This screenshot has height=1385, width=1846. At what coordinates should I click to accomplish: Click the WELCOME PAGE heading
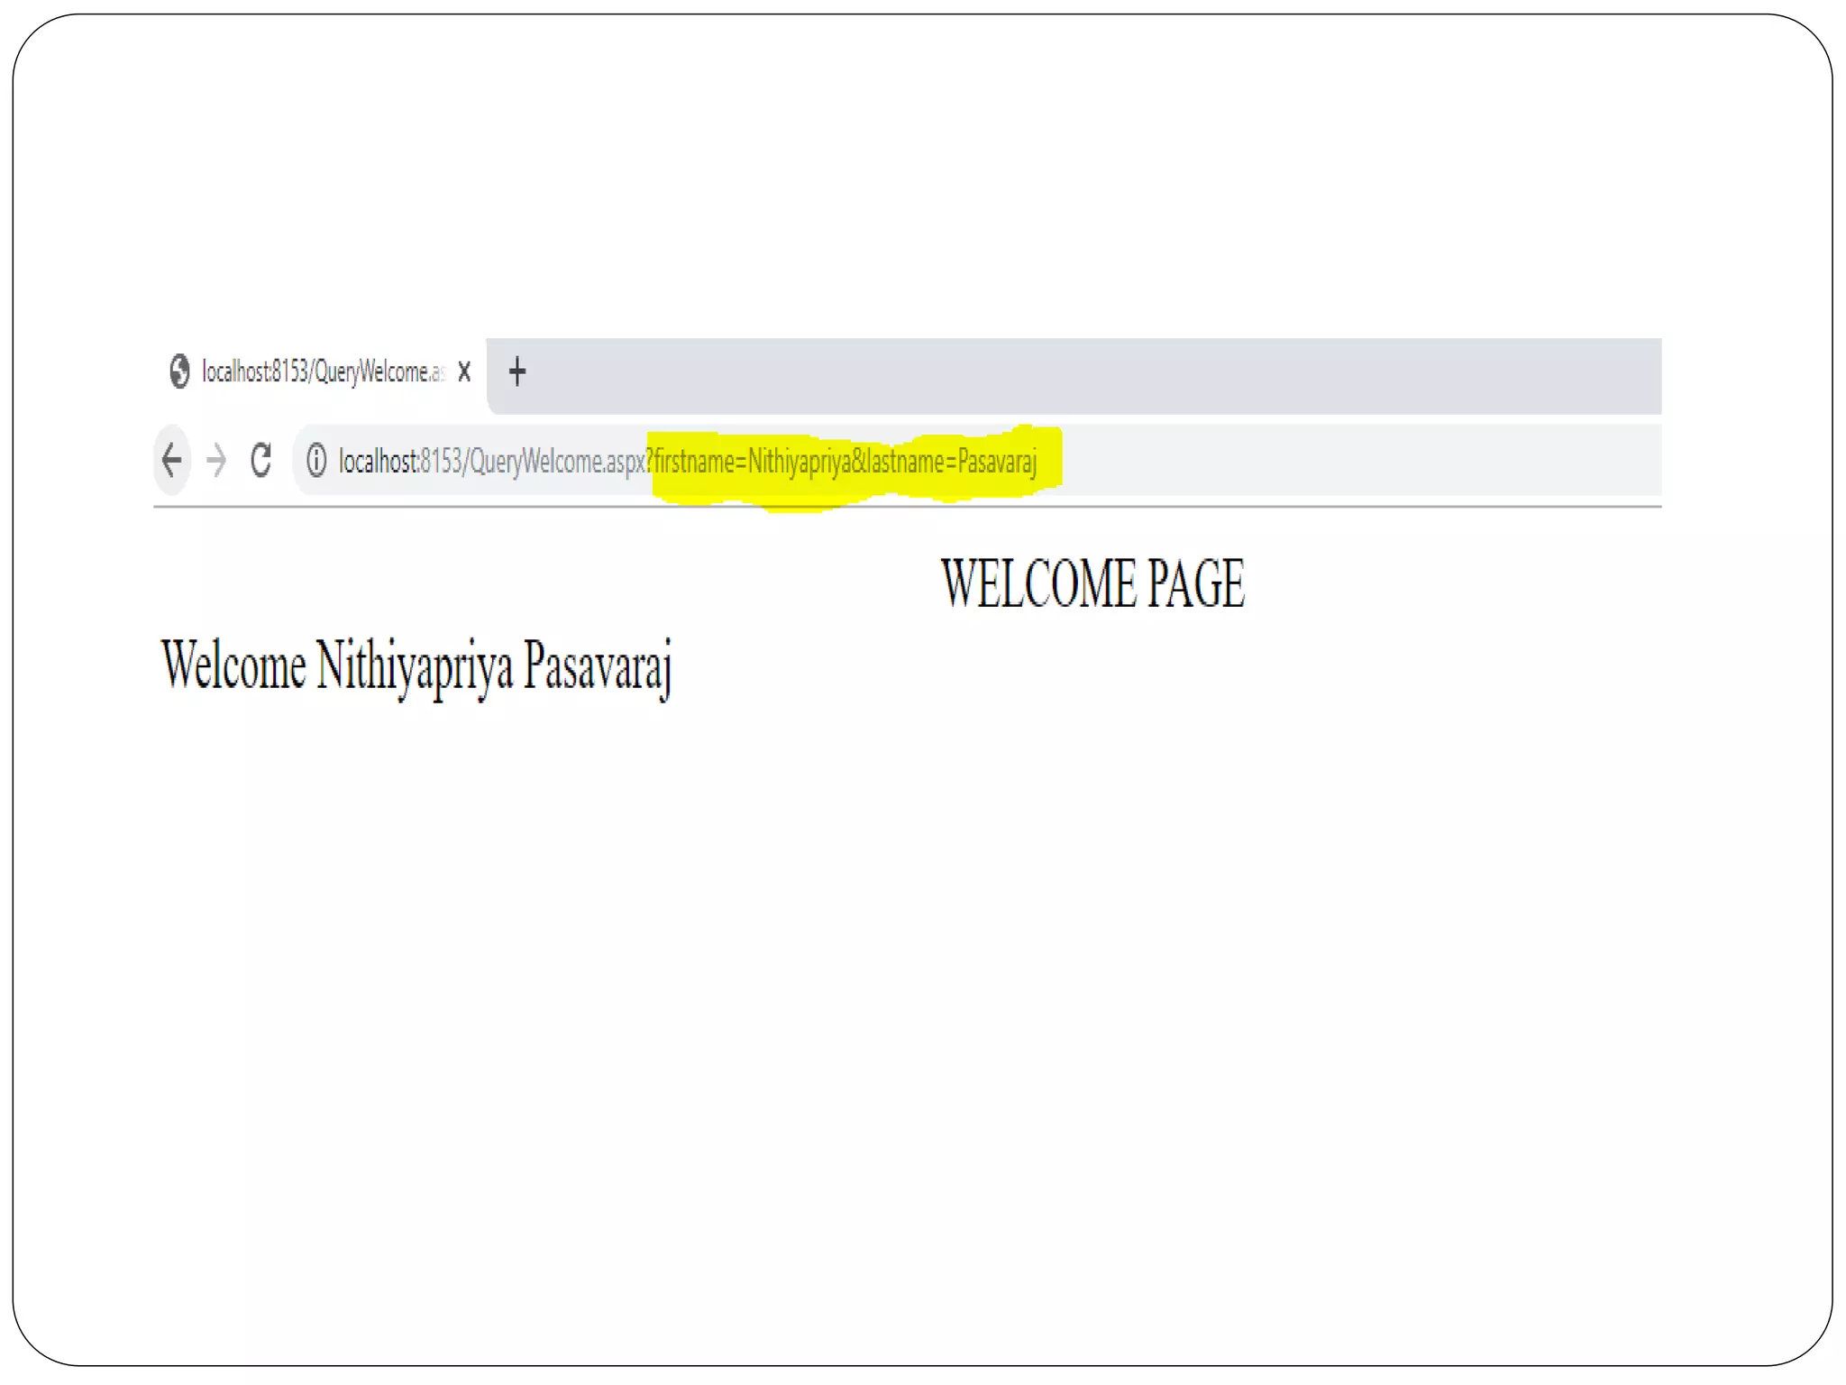click(1092, 583)
